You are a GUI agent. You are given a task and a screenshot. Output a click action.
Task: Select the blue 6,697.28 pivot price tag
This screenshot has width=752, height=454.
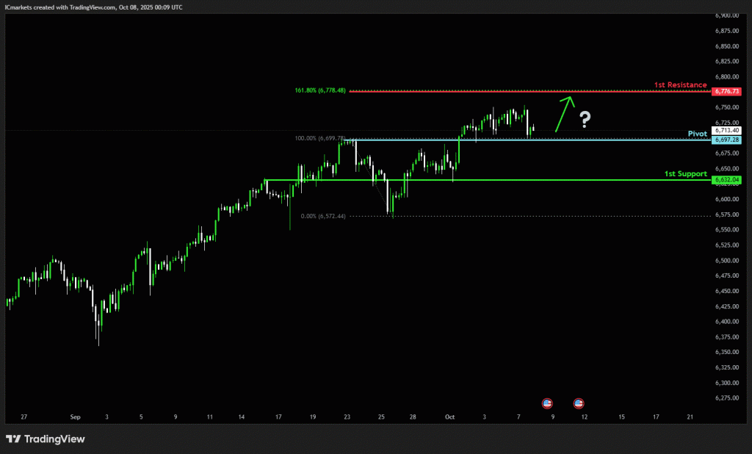pos(726,140)
